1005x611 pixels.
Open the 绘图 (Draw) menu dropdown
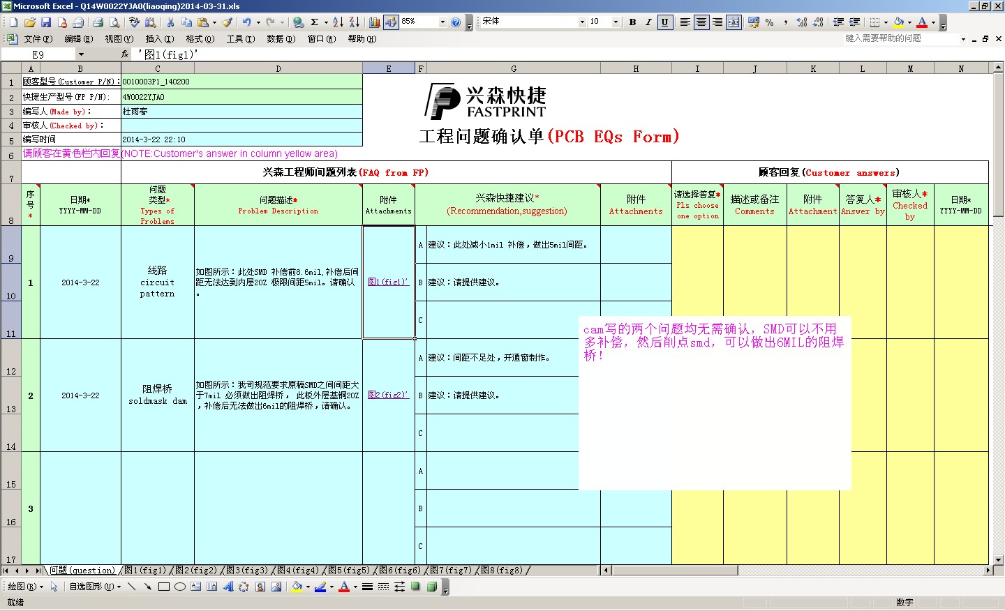[26, 587]
